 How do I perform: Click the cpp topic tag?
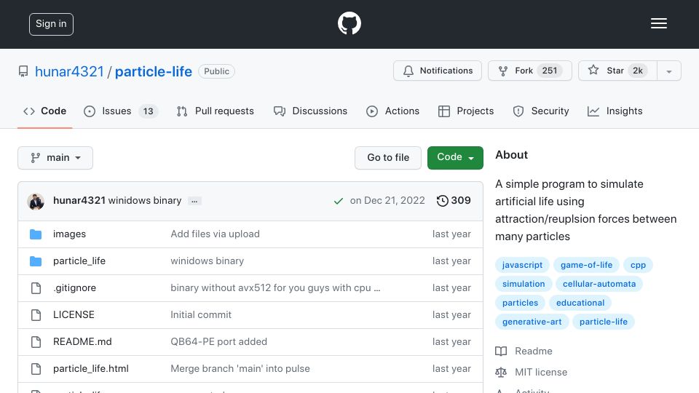click(638, 265)
